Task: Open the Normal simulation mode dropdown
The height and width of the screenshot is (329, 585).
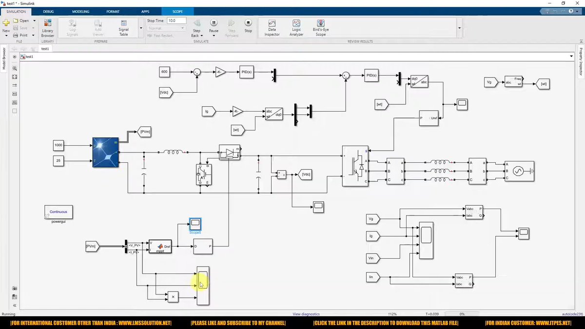Action: pos(166,28)
